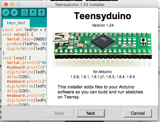Click the Teensyduino heading text
This screenshot has width=160, height=122.
point(102,16)
